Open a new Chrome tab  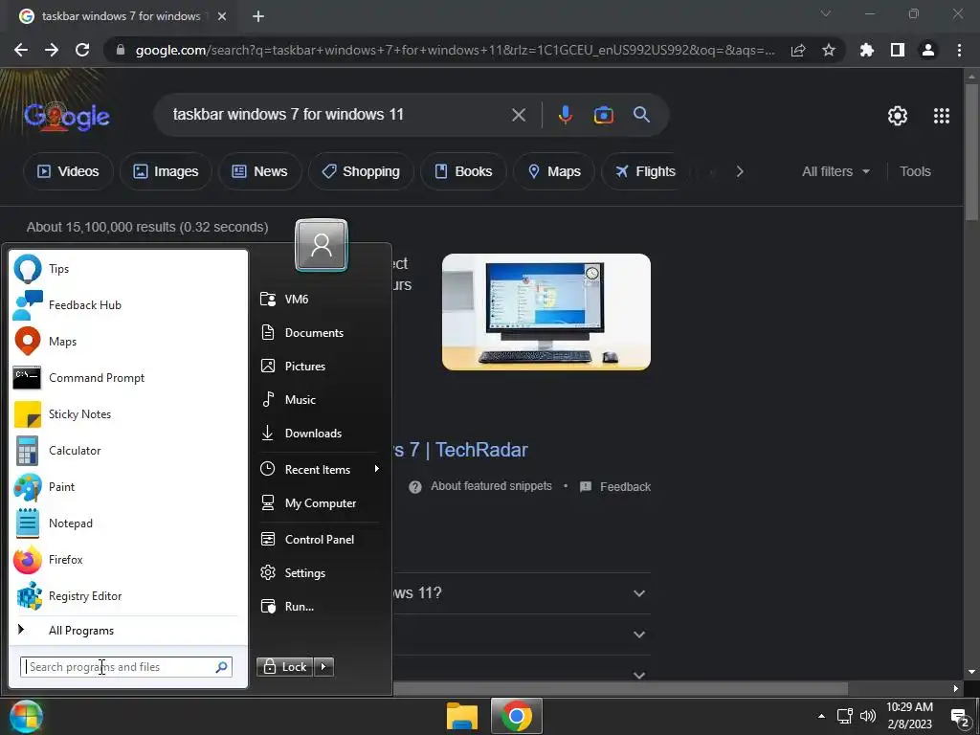(258, 16)
